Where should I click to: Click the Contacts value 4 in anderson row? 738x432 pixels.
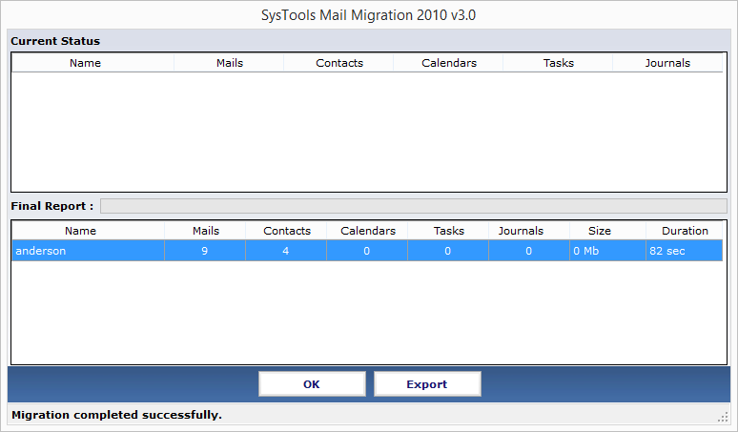click(286, 251)
